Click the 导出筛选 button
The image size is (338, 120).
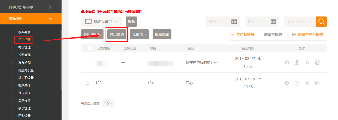coord(117,35)
